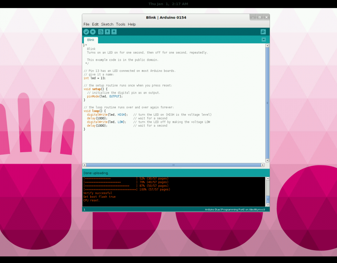This screenshot has width=337, height=263.
Task: Open the Help menu
Action: [132, 24]
